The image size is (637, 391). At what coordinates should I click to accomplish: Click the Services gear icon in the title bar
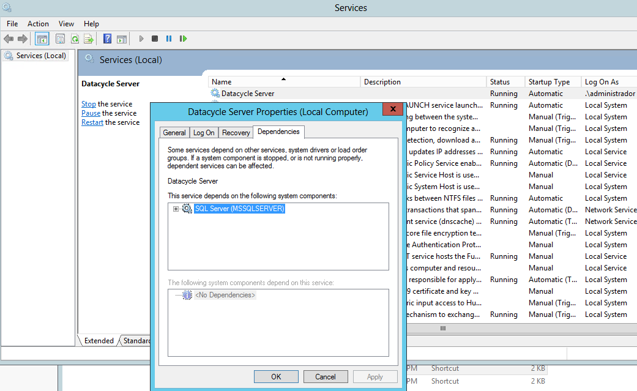coord(7,7)
